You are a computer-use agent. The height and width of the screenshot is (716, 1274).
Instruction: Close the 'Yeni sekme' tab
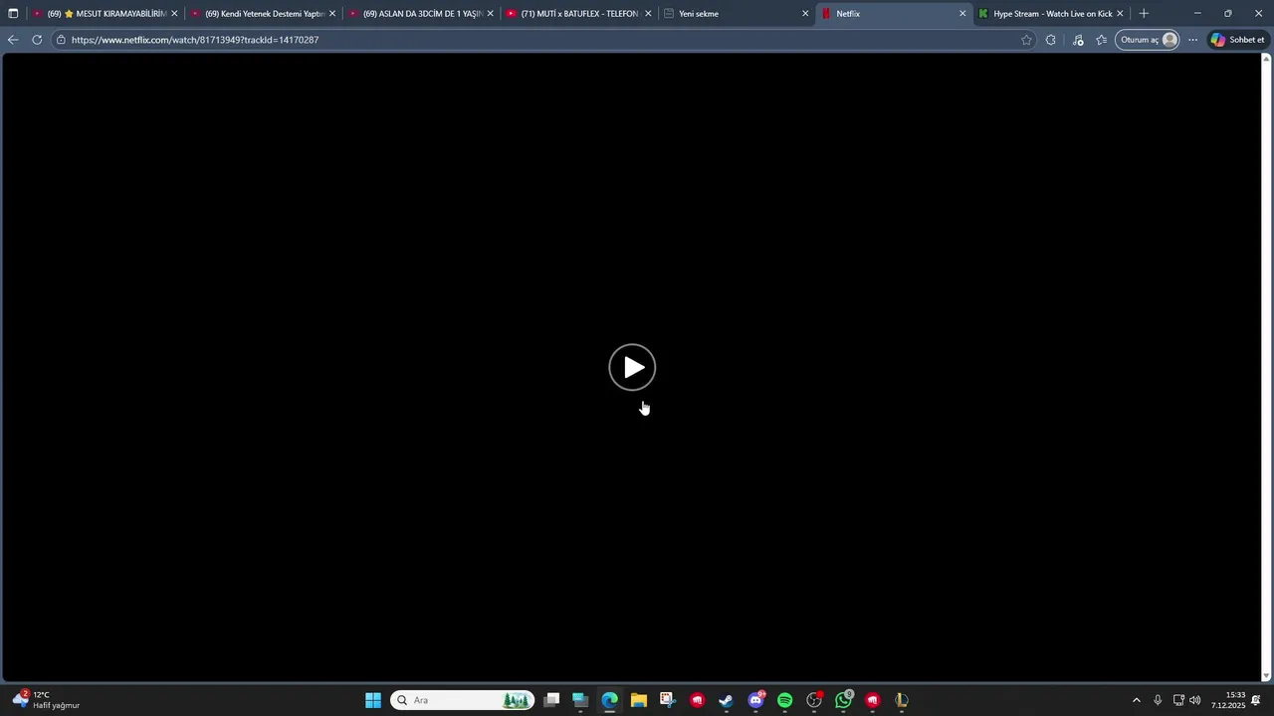pos(805,14)
